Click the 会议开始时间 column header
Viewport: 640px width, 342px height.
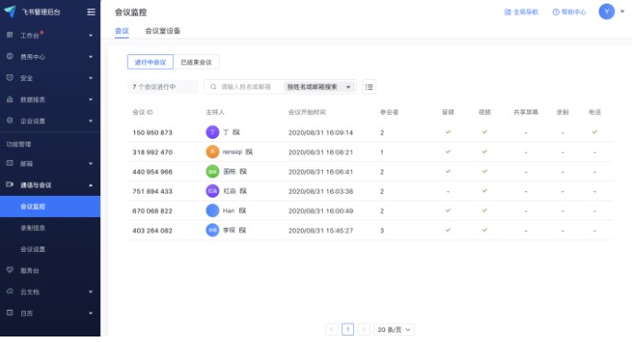coord(307,112)
